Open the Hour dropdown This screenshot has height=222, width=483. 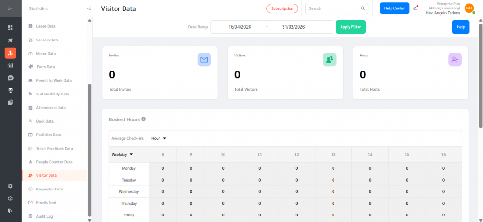tap(158, 138)
